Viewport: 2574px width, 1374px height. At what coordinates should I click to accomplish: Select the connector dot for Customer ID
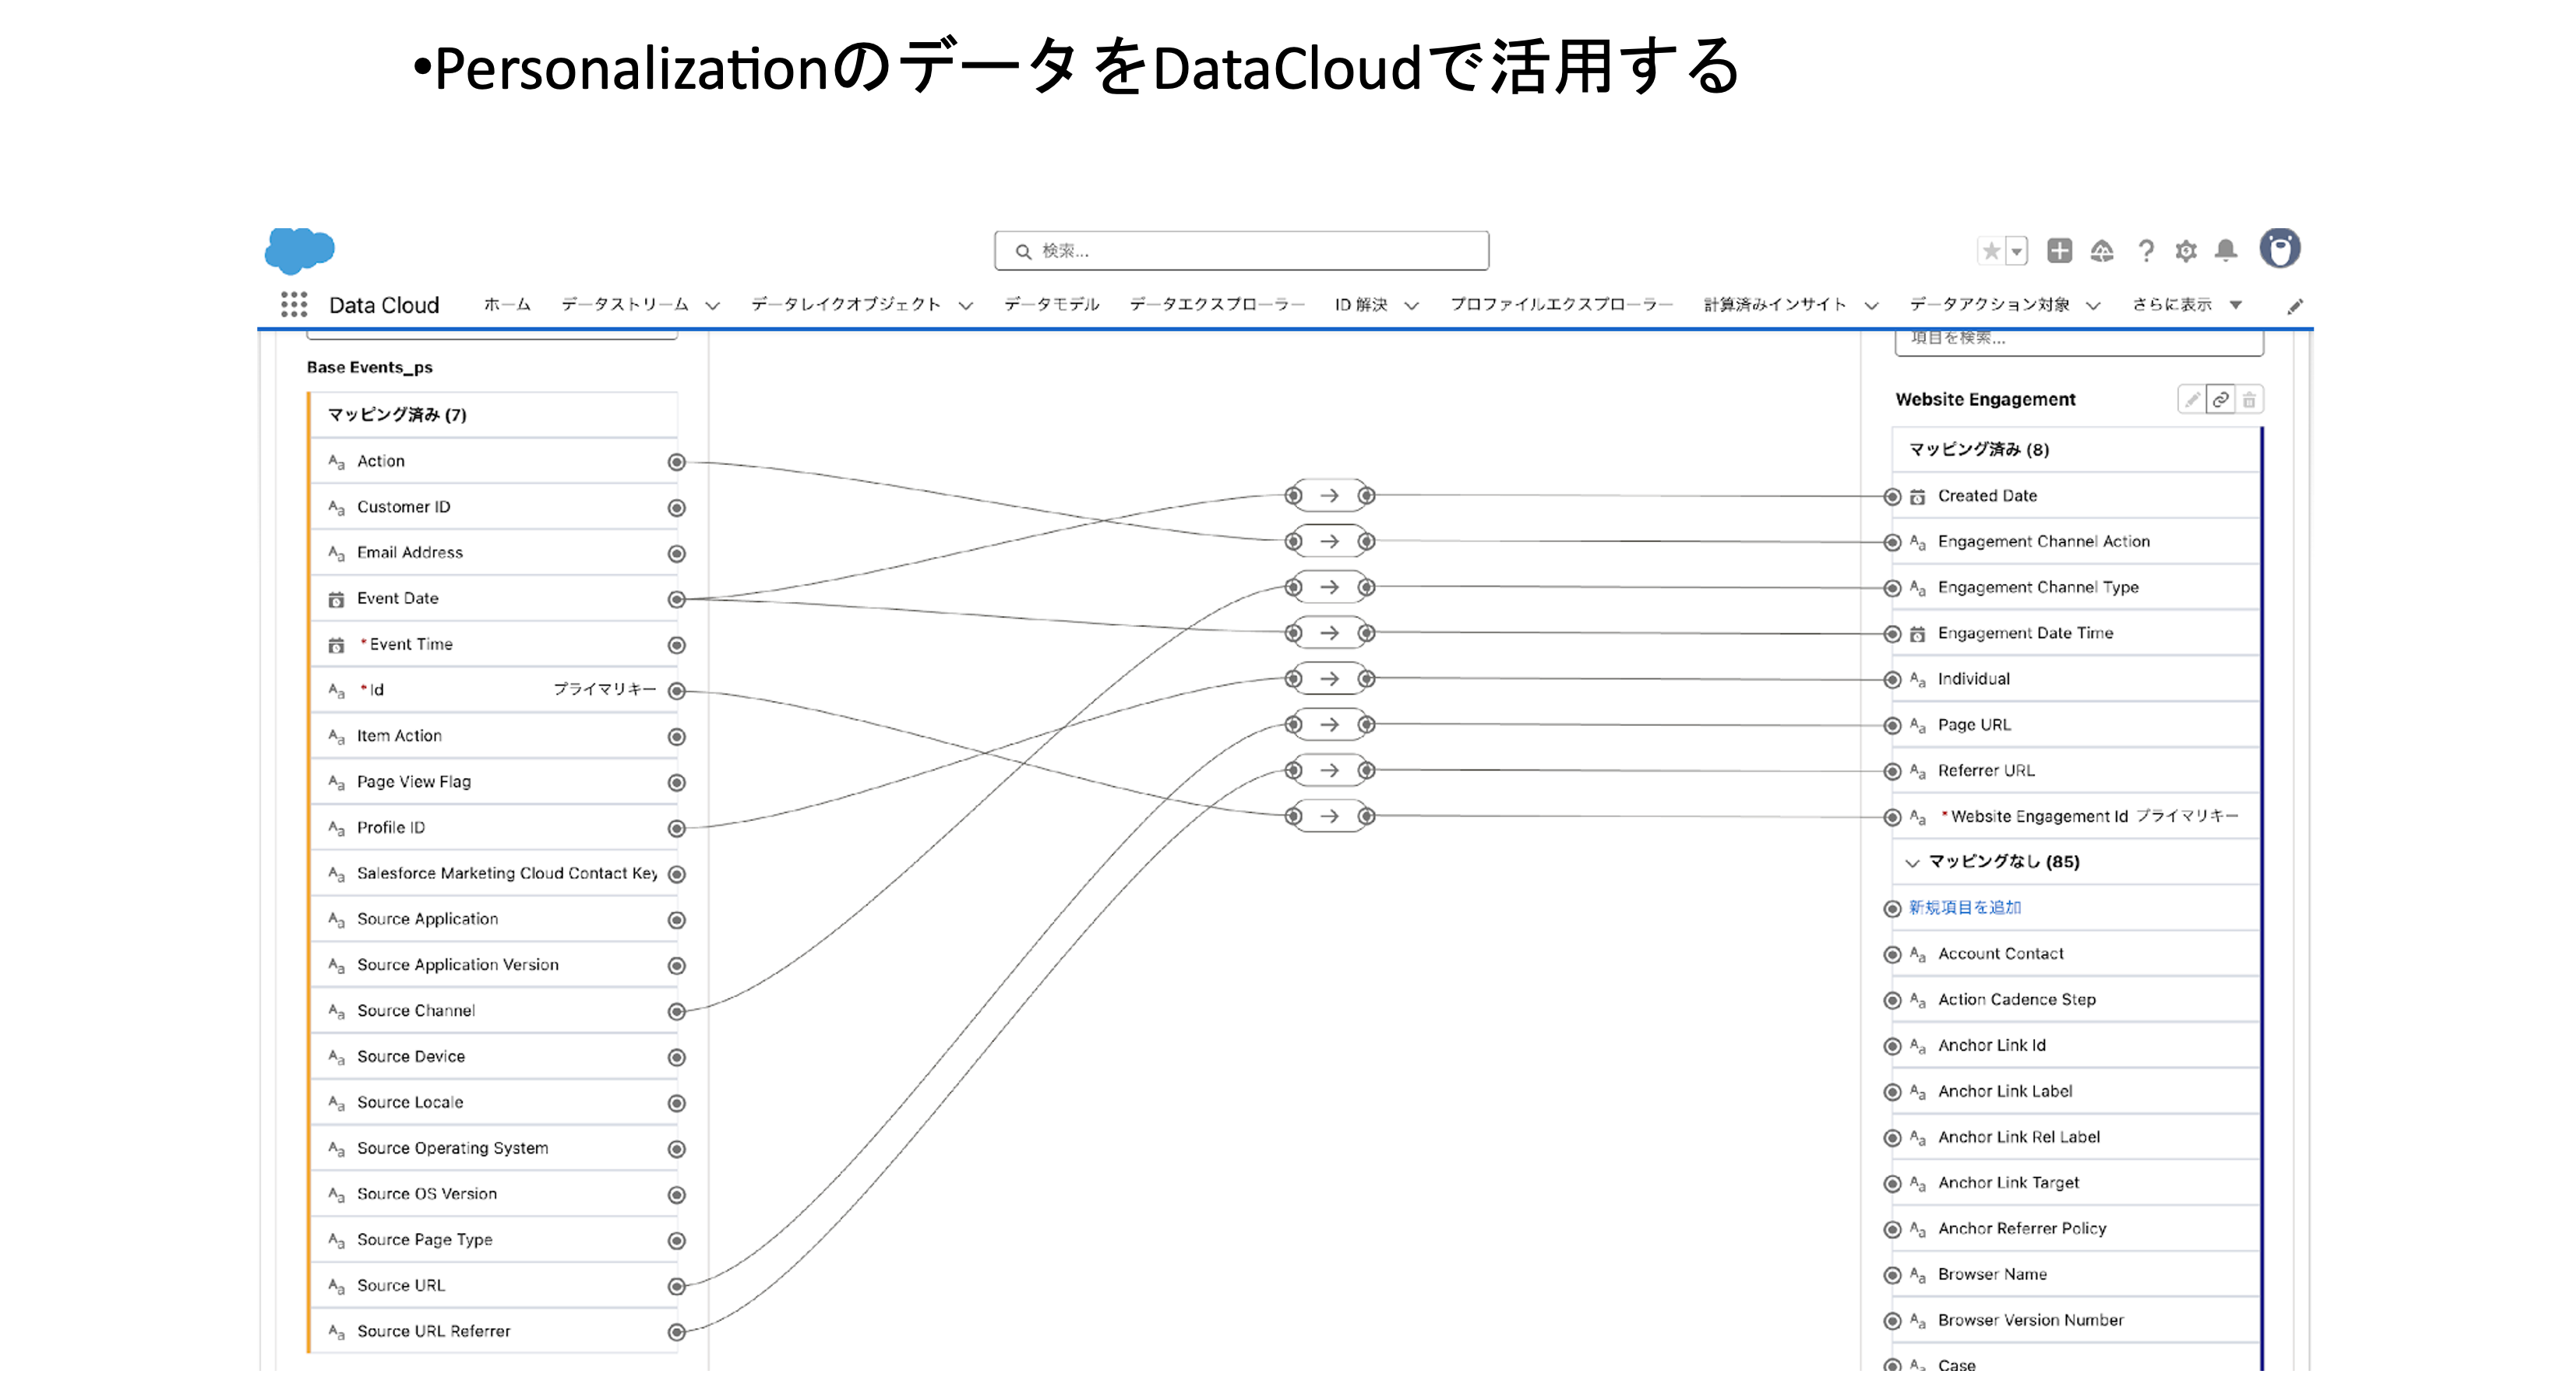(x=676, y=508)
